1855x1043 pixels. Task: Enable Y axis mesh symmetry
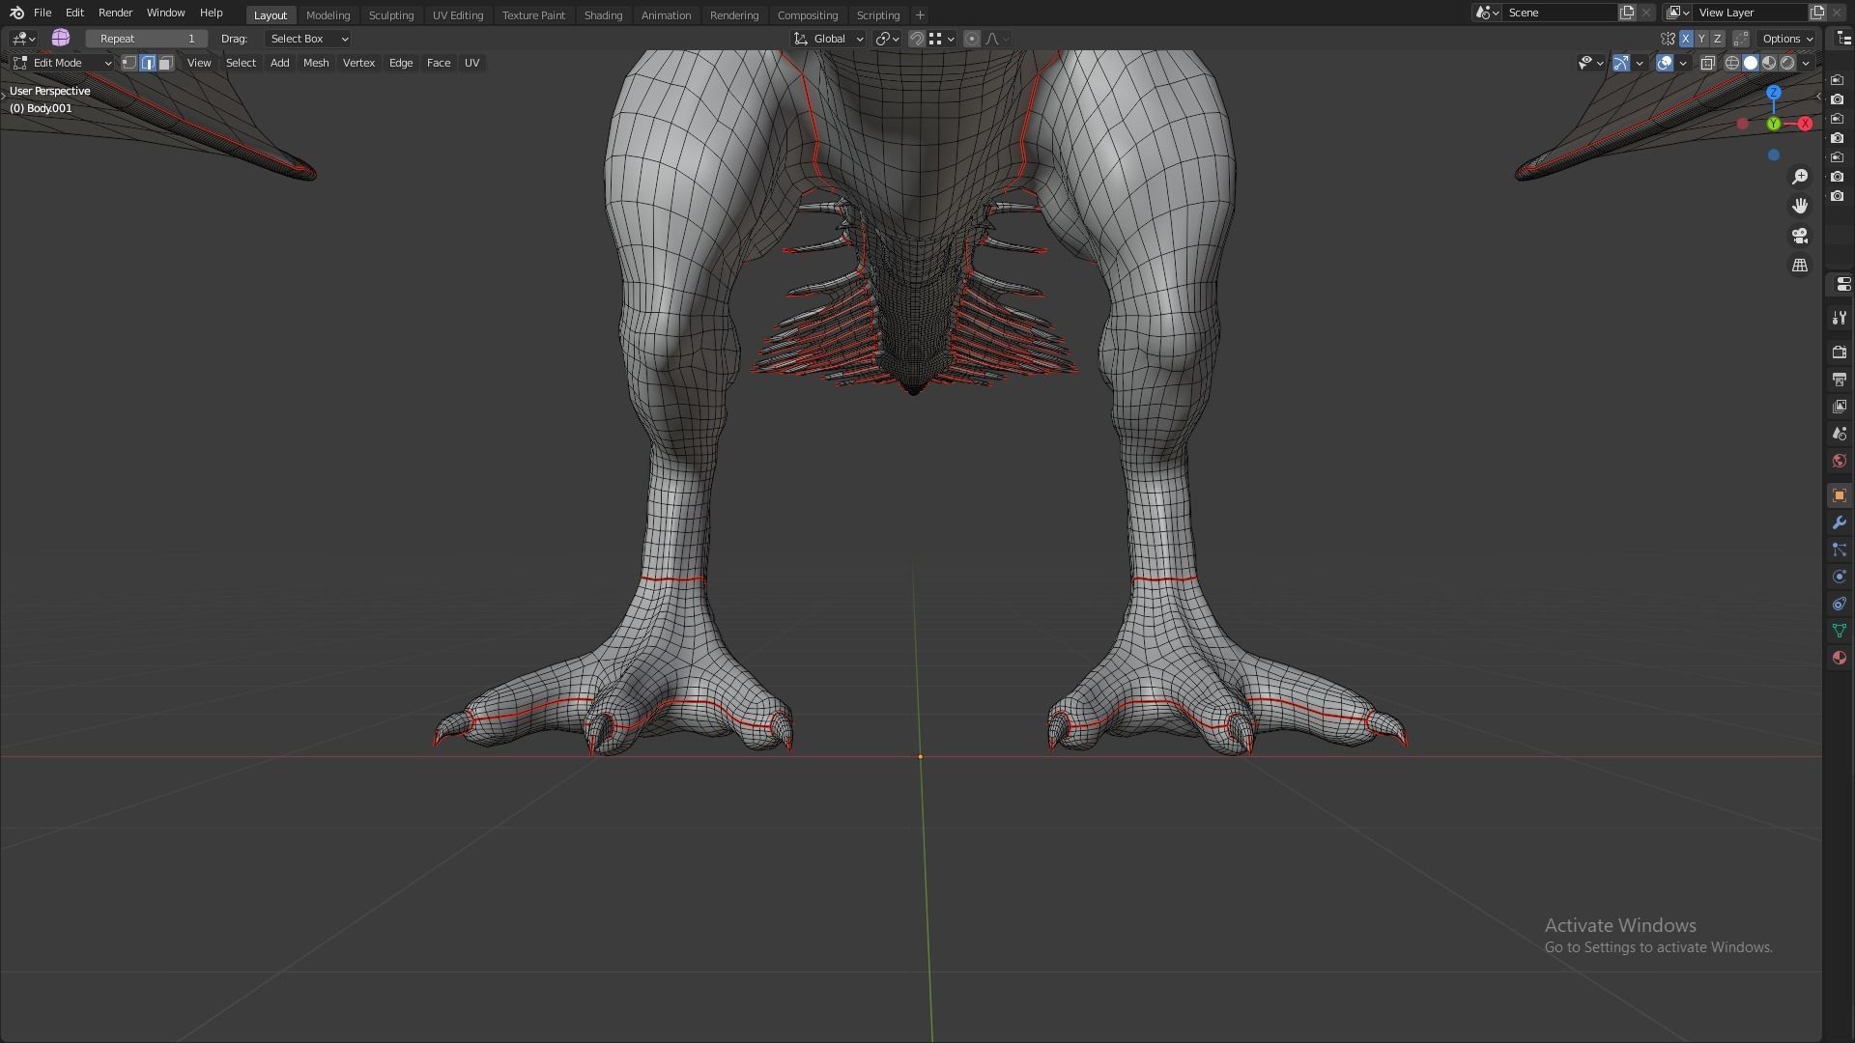[1701, 39]
